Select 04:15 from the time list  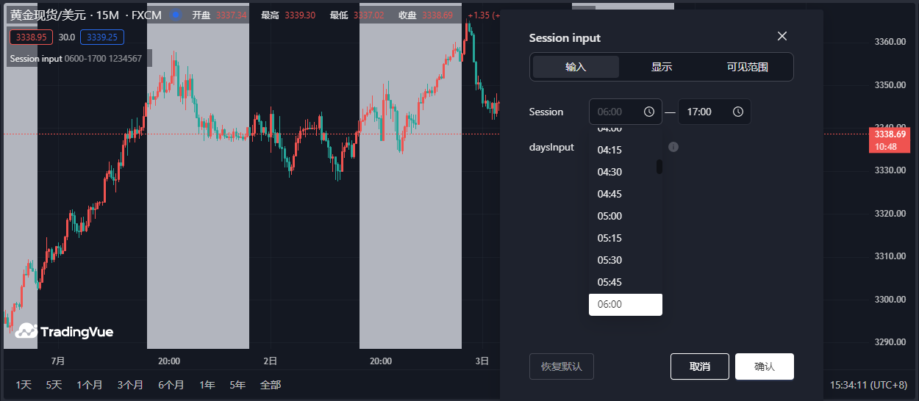coord(609,150)
